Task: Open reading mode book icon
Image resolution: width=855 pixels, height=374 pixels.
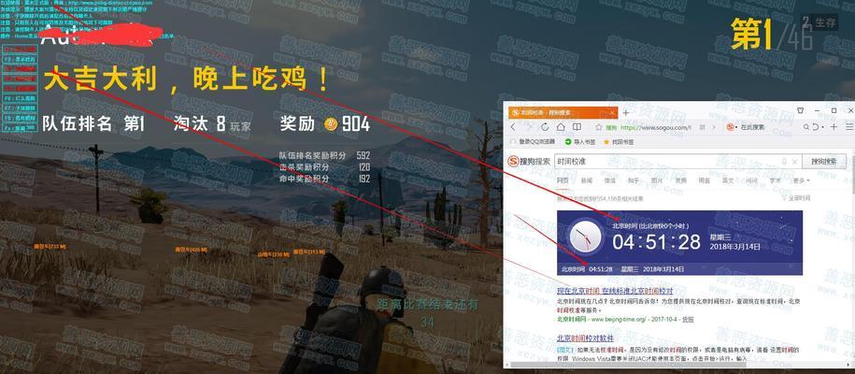Action: [x=577, y=126]
